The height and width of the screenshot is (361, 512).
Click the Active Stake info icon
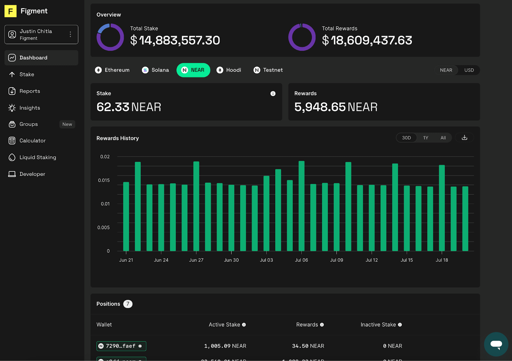244,325
